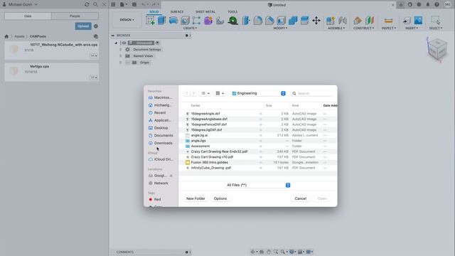Expand Origin node in browser
455x256 pixels.
tap(120, 63)
